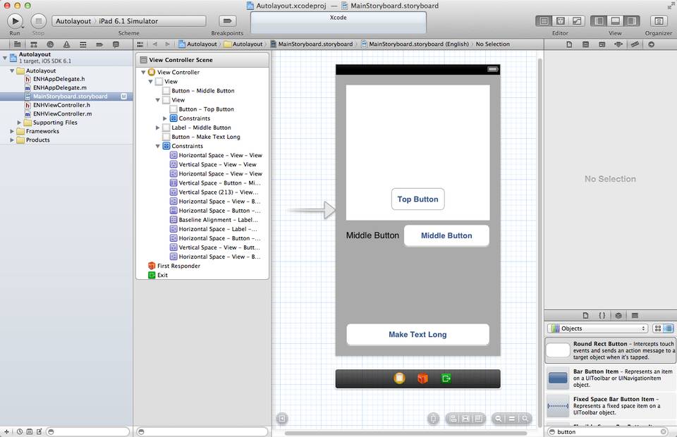This screenshot has width=677, height=437.
Task: Go forward in editor history
Action: 168,44
